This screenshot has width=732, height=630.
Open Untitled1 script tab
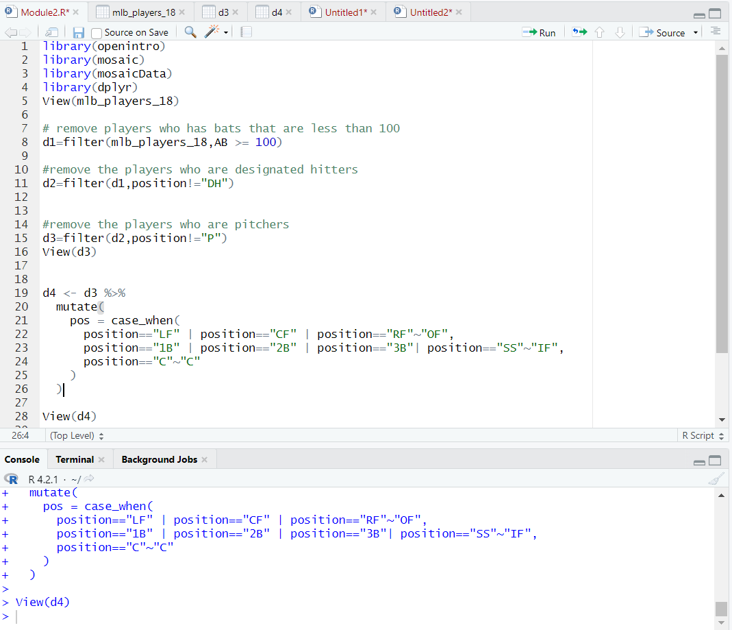[x=346, y=12]
